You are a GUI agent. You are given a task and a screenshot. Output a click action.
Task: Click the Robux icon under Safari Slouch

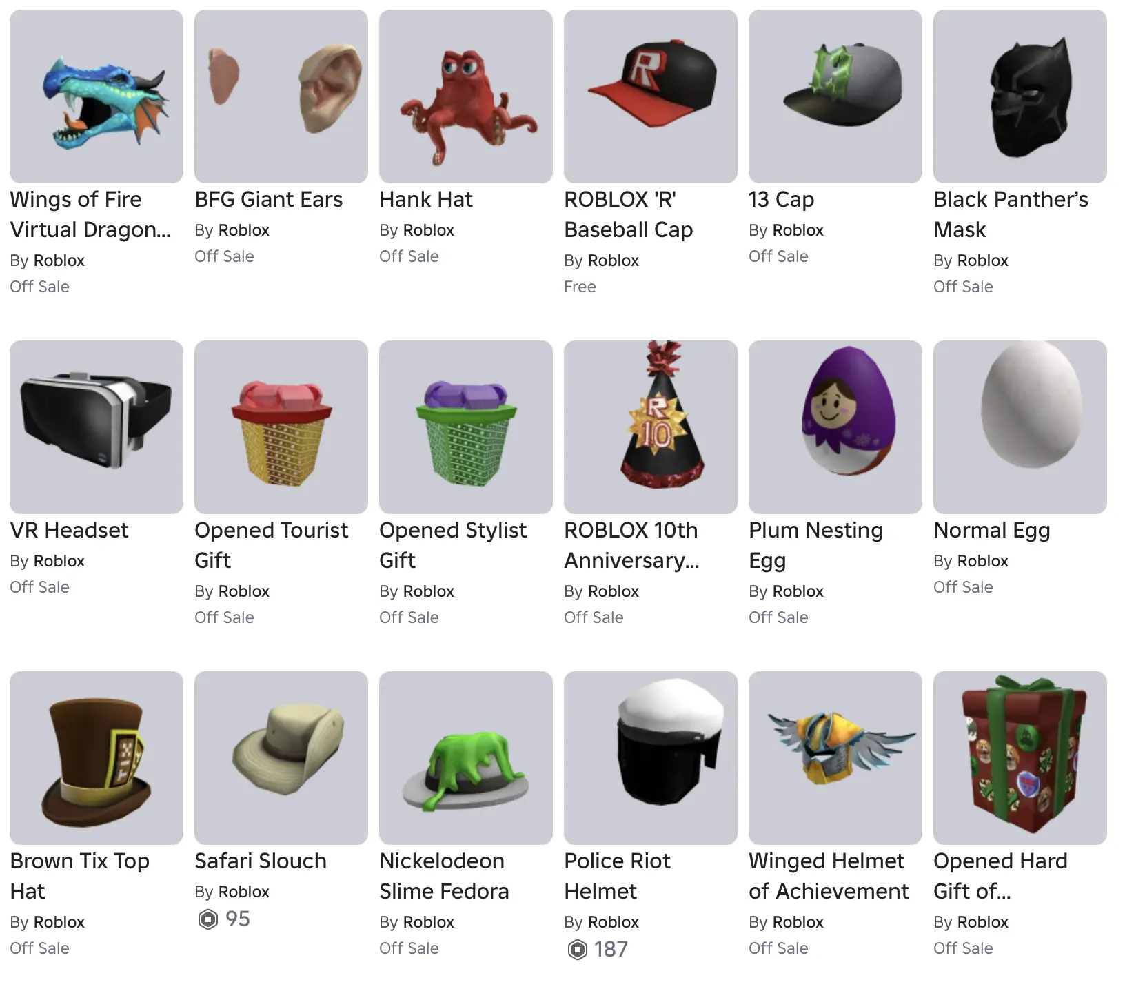point(207,919)
